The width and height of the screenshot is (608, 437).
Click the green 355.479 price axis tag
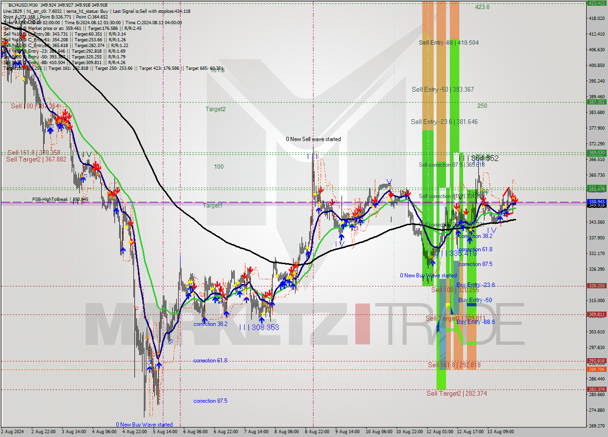597,189
